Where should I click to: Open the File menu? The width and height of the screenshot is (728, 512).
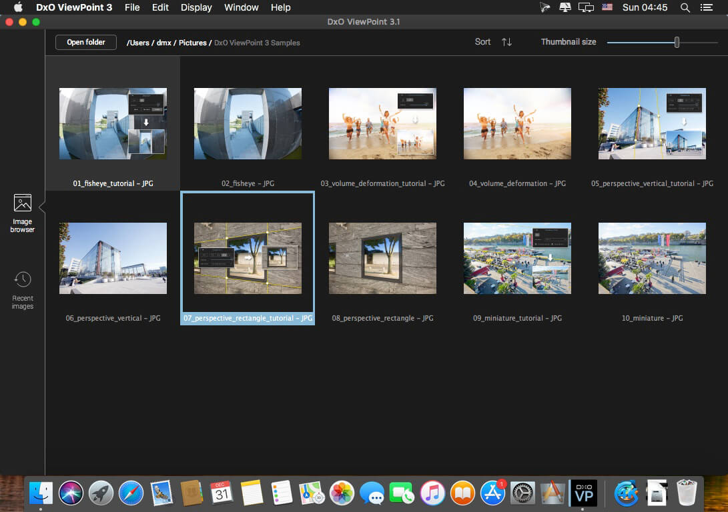click(x=132, y=7)
